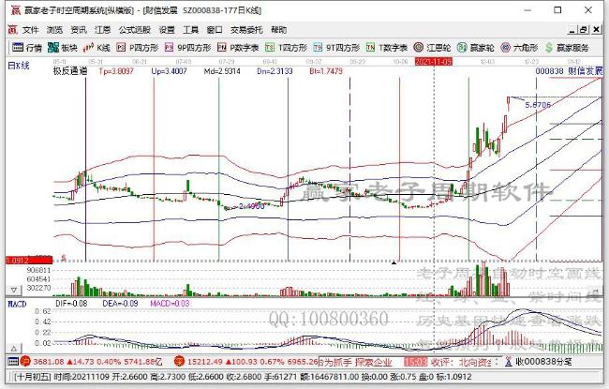
Task: Open the 赢家轮 wheel icon
Action: point(462,48)
